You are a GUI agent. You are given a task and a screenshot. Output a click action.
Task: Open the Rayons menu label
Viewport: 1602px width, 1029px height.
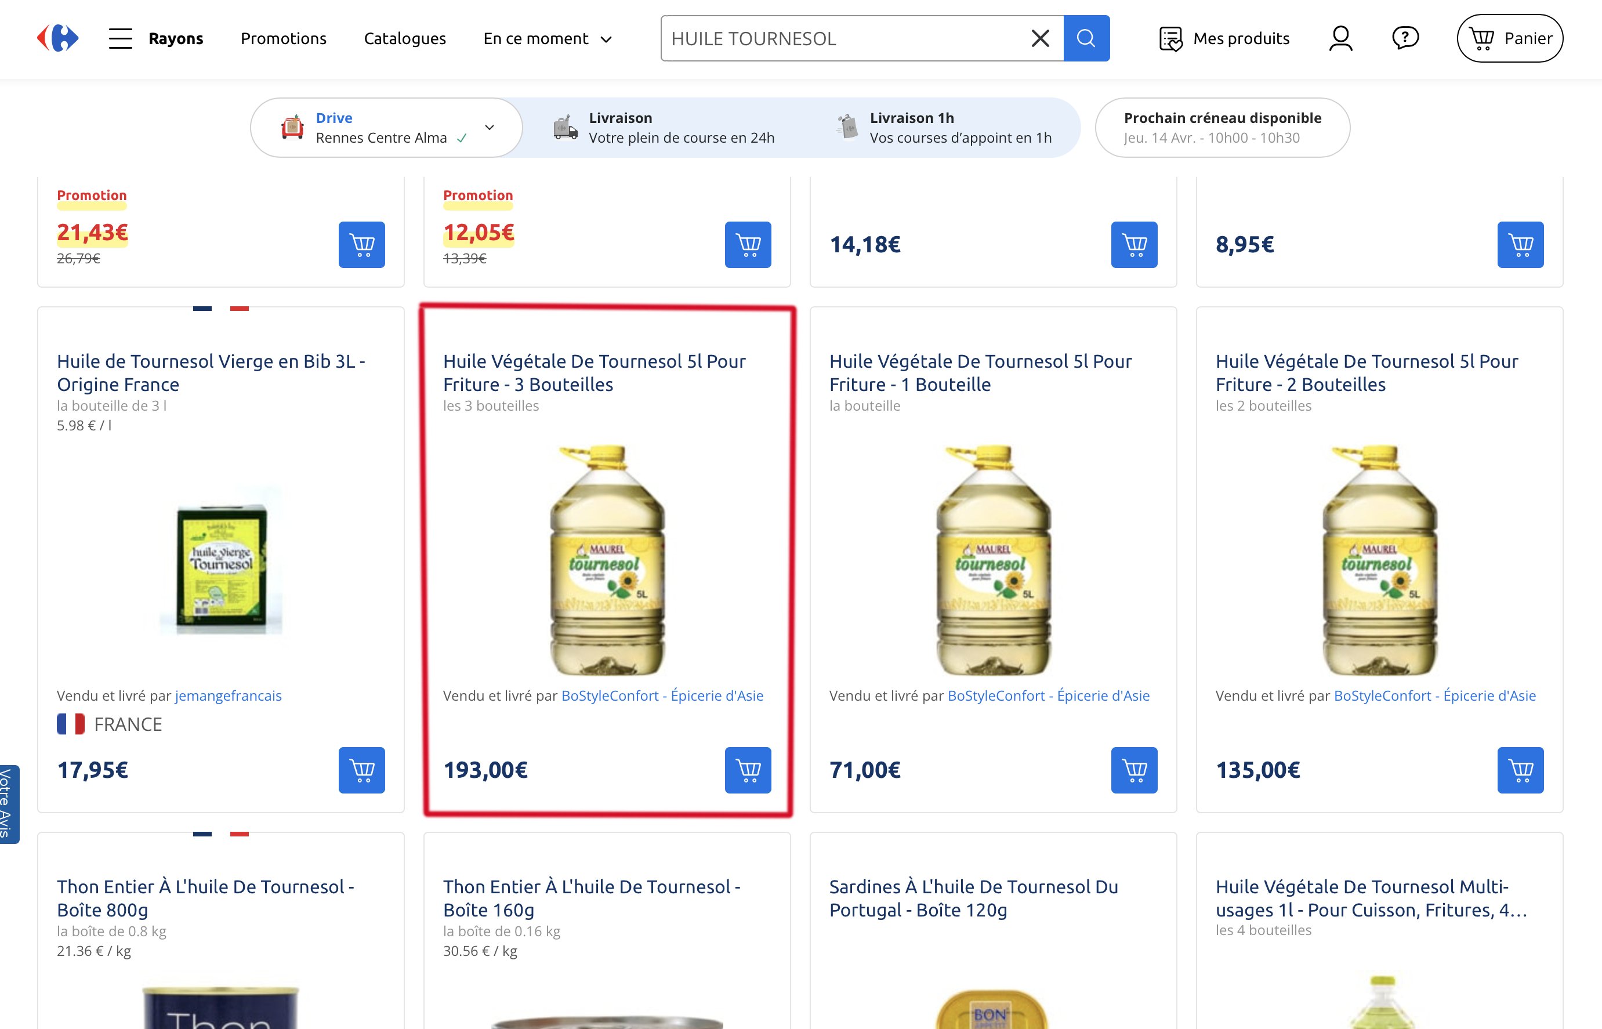click(176, 39)
